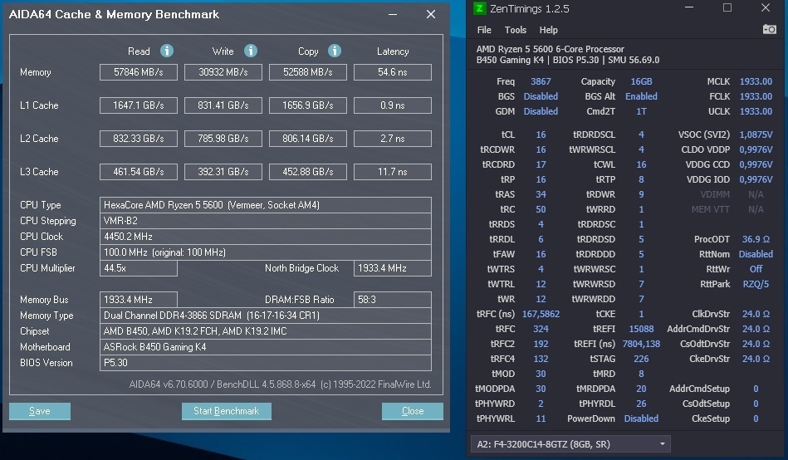
Task: Click Freq value 3867 in ZenTimings
Action: (541, 81)
